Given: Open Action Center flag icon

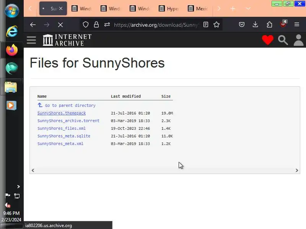Looking at the screenshot, I should (7, 195).
